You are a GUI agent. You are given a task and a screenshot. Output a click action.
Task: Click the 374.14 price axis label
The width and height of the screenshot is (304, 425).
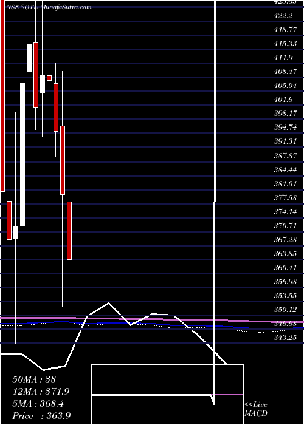tap(285, 212)
